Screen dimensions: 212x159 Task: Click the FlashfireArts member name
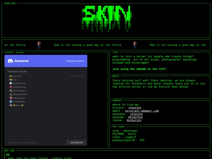click(x=19, y=83)
